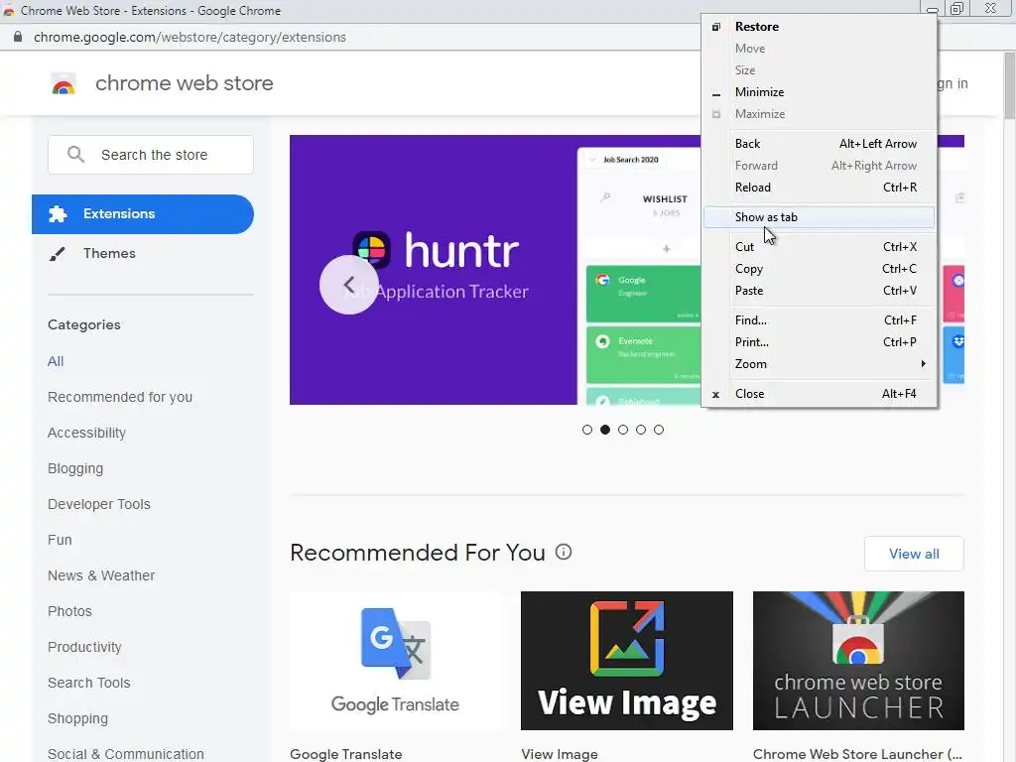The height and width of the screenshot is (762, 1016).
Task: Click the huntr banner image
Action: [496, 270]
